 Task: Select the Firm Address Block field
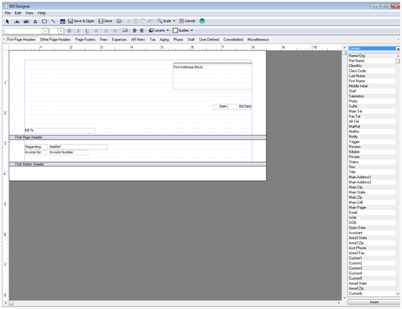[212, 76]
